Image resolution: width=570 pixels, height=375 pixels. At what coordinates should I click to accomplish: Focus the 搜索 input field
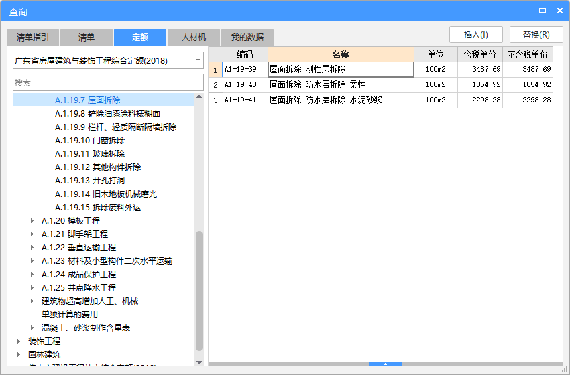[x=109, y=83]
